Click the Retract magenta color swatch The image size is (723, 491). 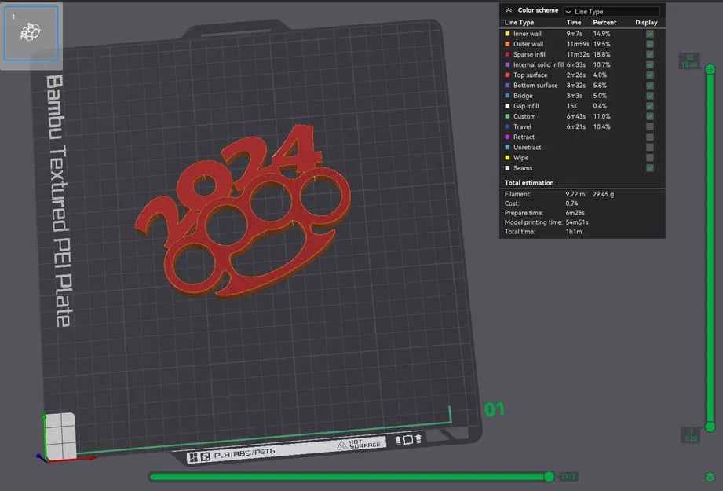click(x=507, y=137)
